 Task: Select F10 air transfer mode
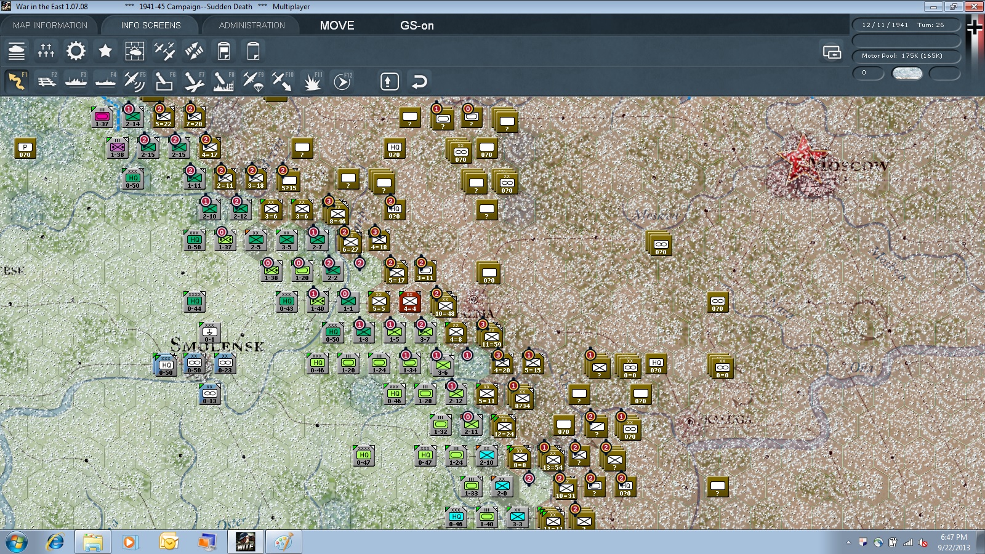coord(283,81)
